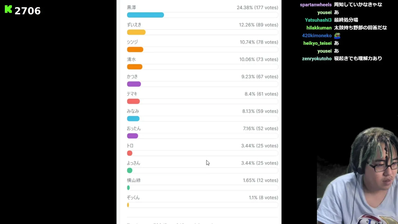Click the 2706 viewer count
Image resolution: width=398 pixels, height=224 pixels.
[27, 11]
